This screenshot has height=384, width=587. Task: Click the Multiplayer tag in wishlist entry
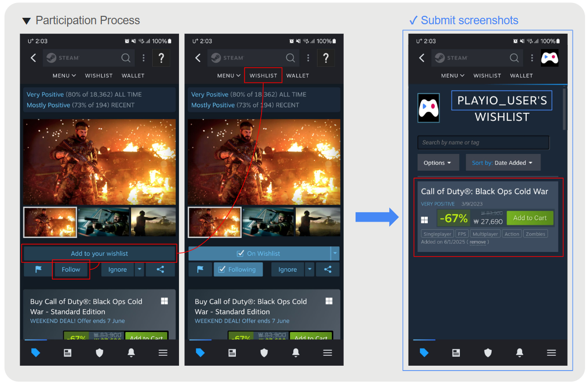pos(485,234)
